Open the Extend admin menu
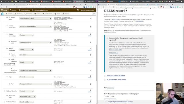This screenshot has width=184, height=104. [x=37, y=14]
